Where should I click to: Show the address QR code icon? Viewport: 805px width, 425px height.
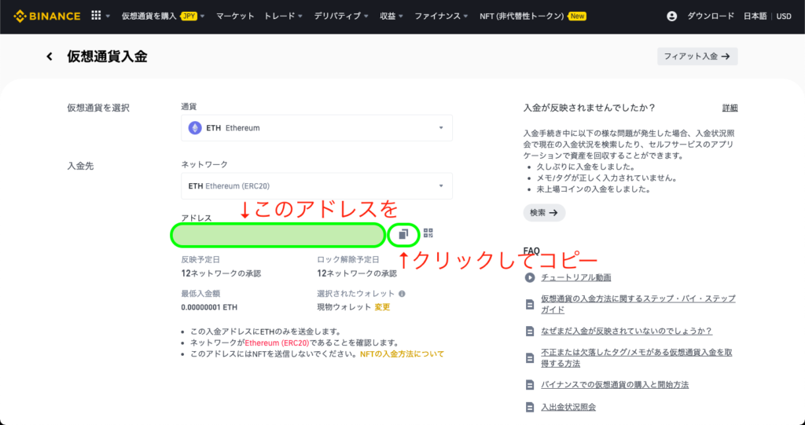coord(428,233)
